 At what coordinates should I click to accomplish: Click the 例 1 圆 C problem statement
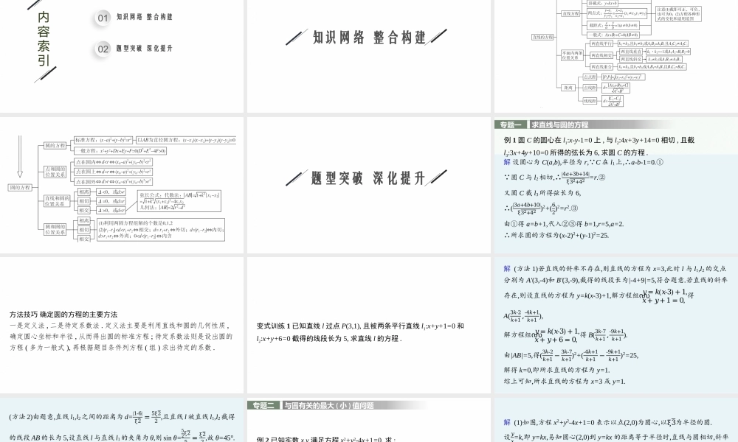599,146
